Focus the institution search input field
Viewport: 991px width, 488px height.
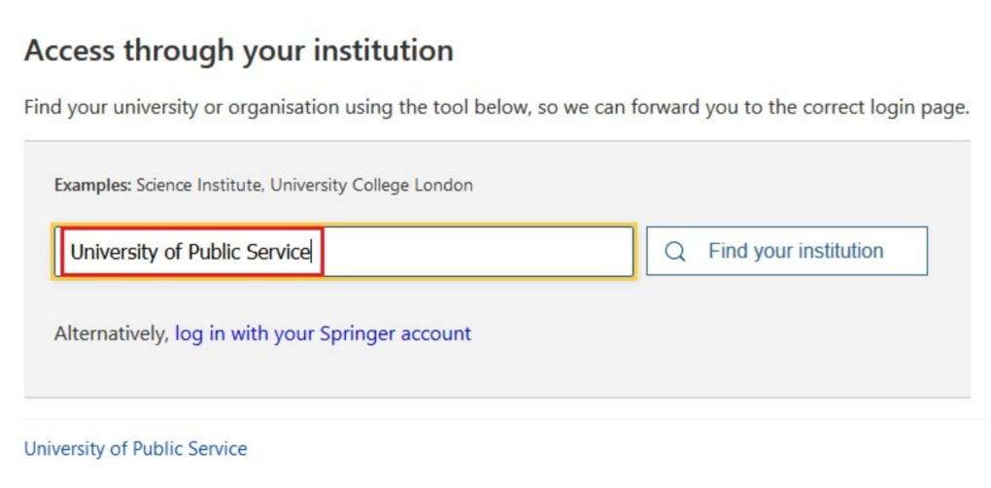(344, 252)
